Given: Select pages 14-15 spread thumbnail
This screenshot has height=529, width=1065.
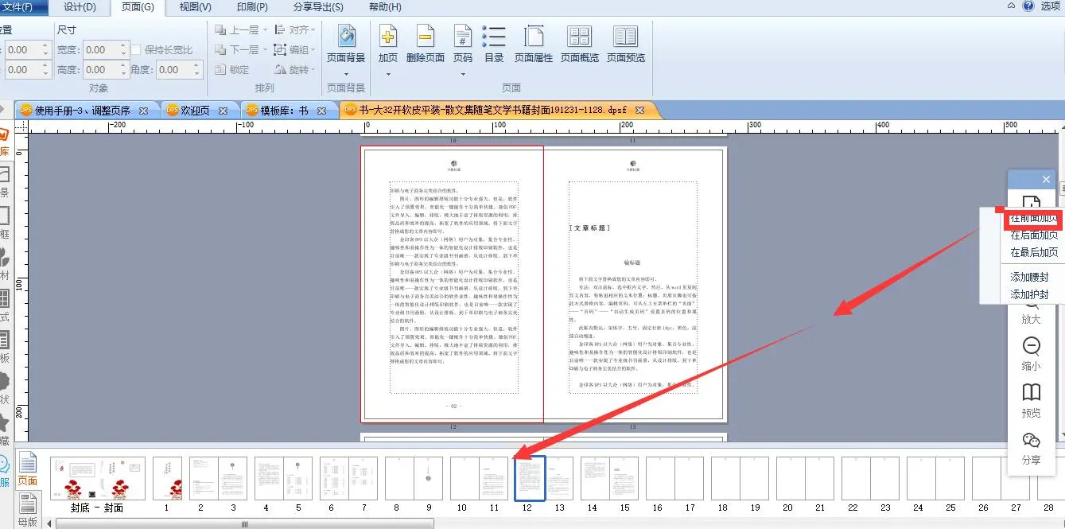Looking at the screenshot, I should 608,479.
